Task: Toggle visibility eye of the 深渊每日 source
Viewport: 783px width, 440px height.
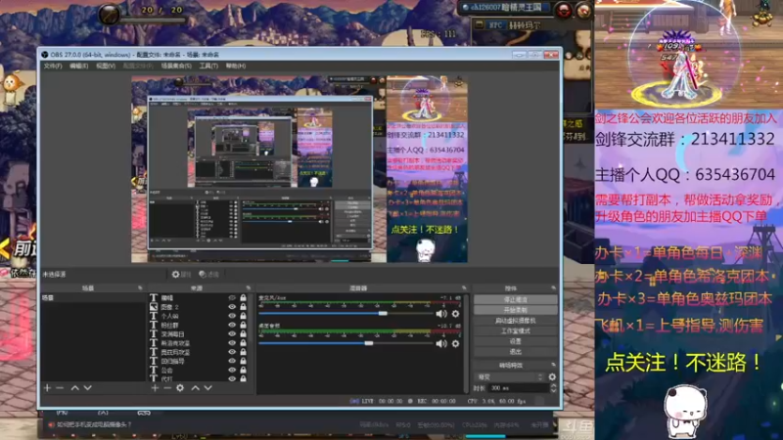Action: (x=232, y=333)
